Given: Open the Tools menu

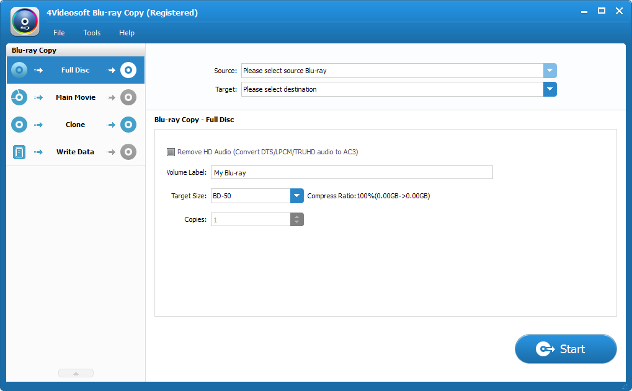Looking at the screenshot, I should [92, 33].
